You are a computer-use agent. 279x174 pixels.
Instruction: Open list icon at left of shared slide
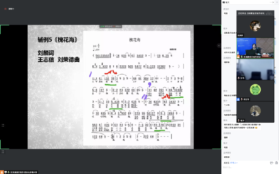pyautogui.click(x=3, y=125)
